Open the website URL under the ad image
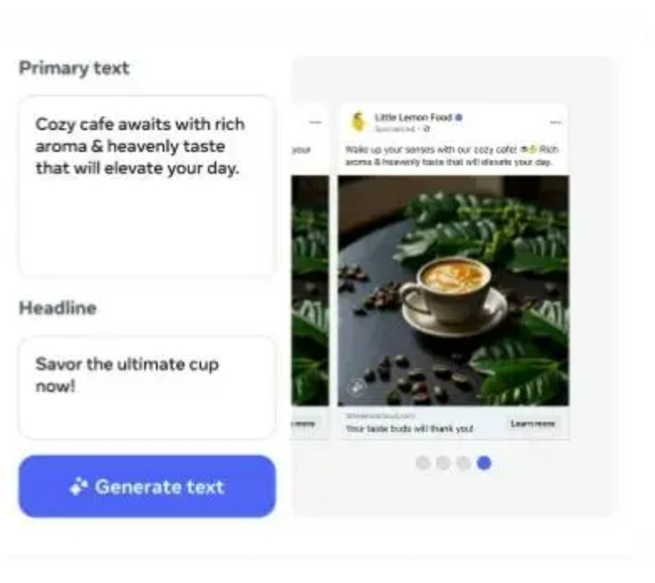 [381, 416]
